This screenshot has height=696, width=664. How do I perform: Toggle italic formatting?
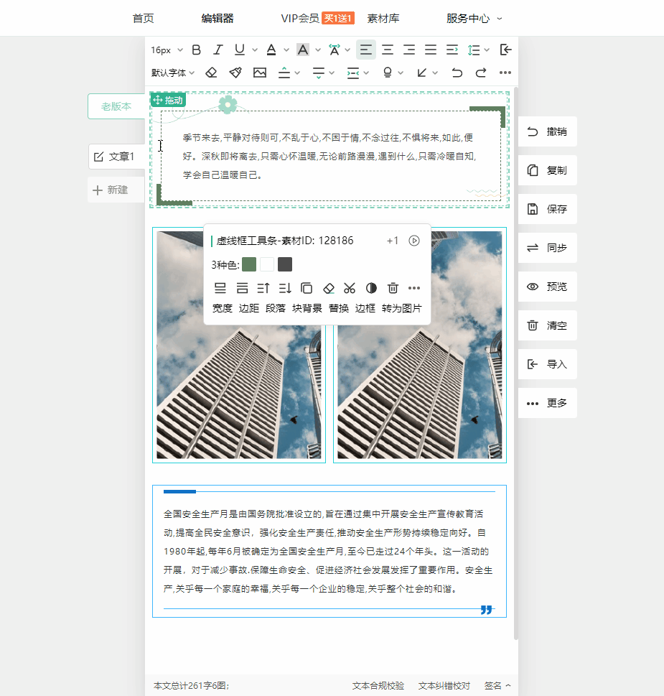pyautogui.click(x=218, y=50)
